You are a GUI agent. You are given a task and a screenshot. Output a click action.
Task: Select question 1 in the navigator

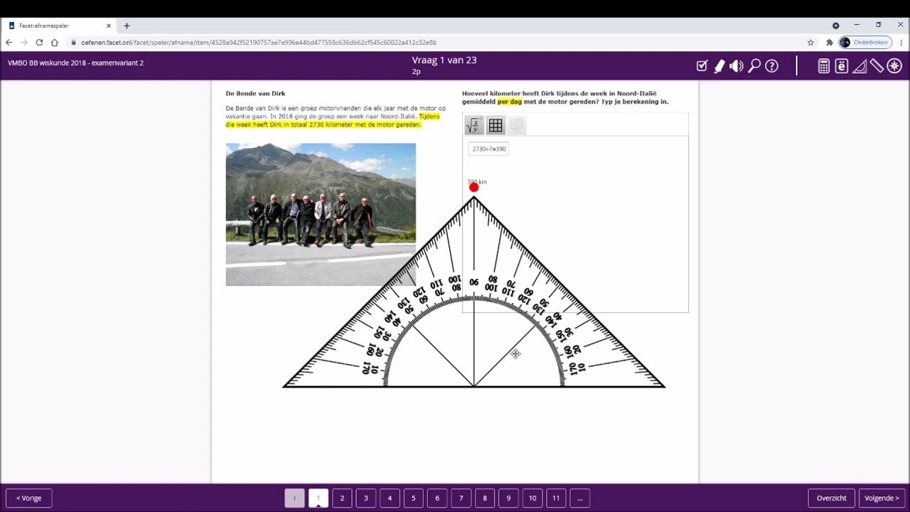(318, 498)
